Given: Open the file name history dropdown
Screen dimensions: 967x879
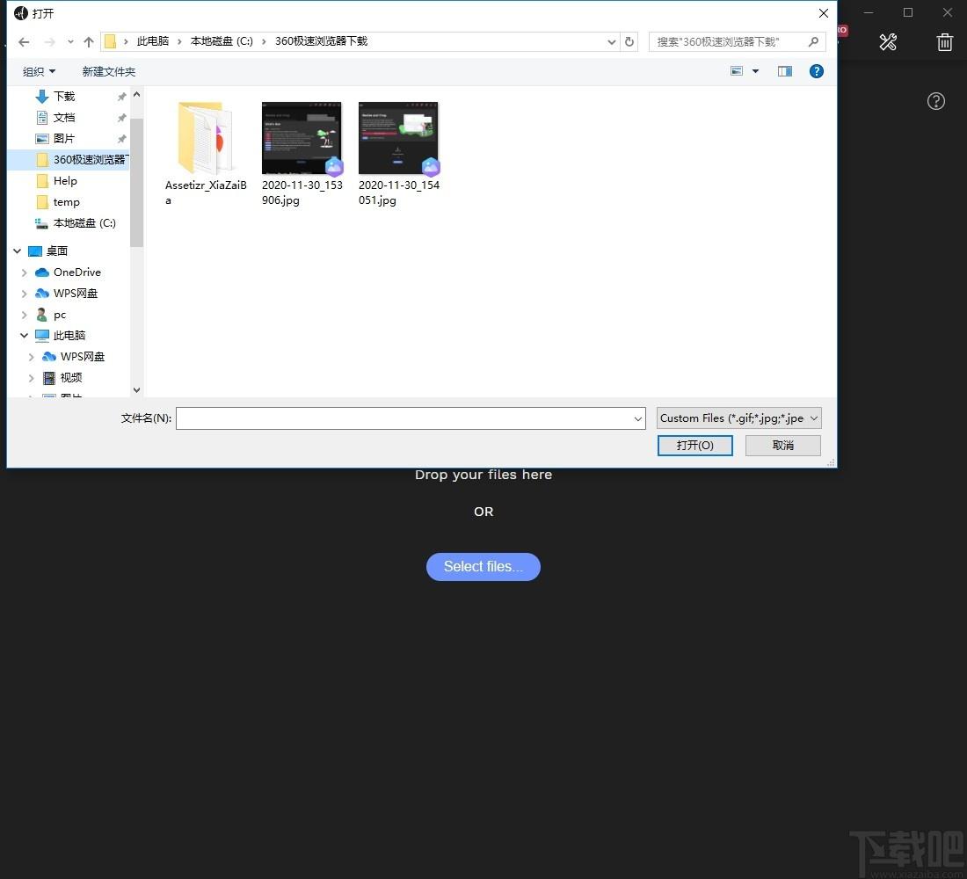Looking at the screenshot, I should point(638,418).
